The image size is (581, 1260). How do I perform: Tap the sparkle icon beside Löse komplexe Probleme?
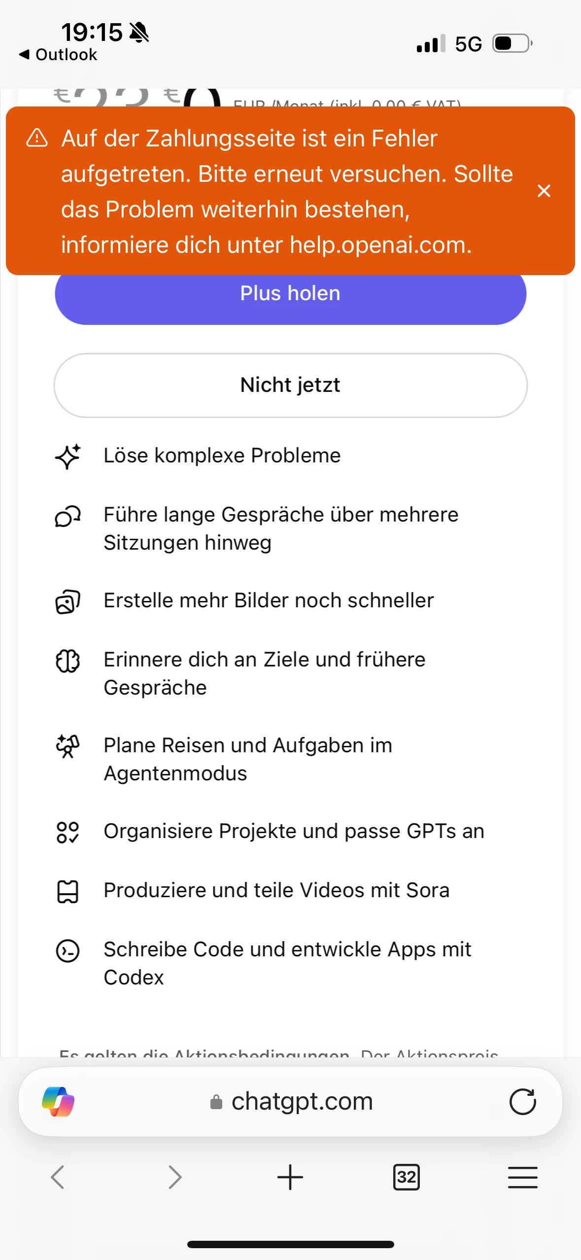tap(68, 456)
